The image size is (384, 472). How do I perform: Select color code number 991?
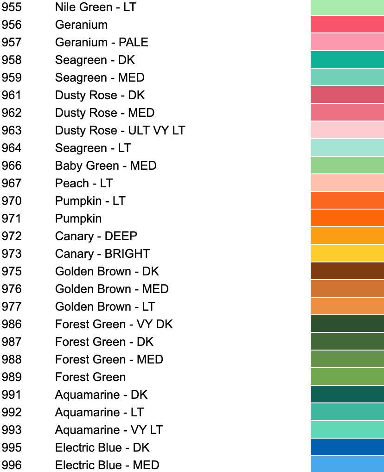click(x=12, y=395)
